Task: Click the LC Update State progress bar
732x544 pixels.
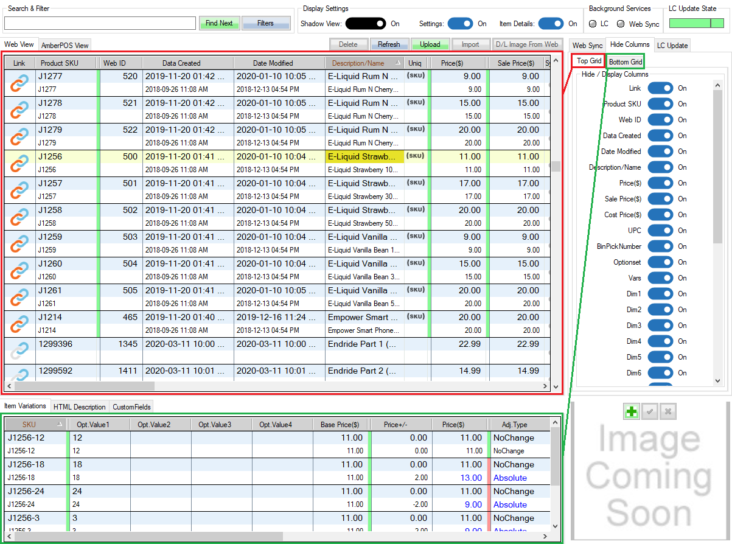Action: [697, 23]
